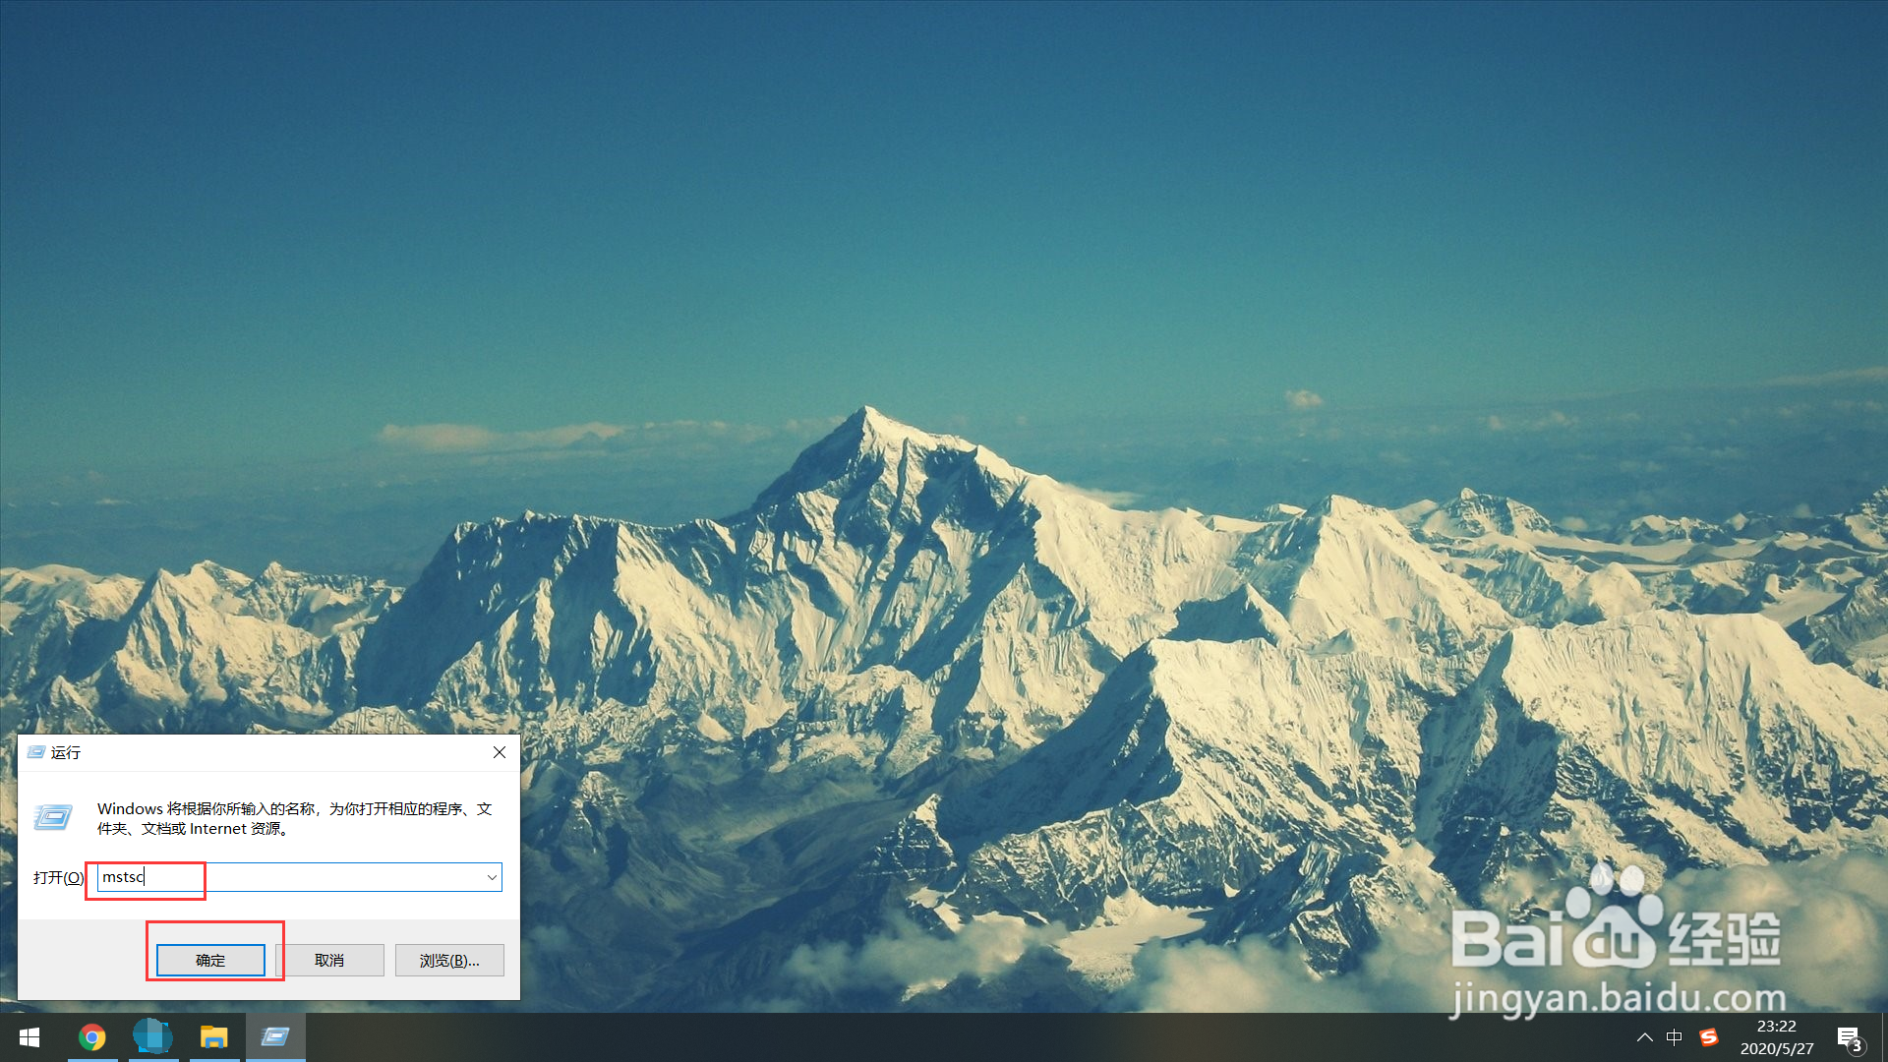
Task: Switch to Google Chrome on taskbar
Action: pos(92,1037)
